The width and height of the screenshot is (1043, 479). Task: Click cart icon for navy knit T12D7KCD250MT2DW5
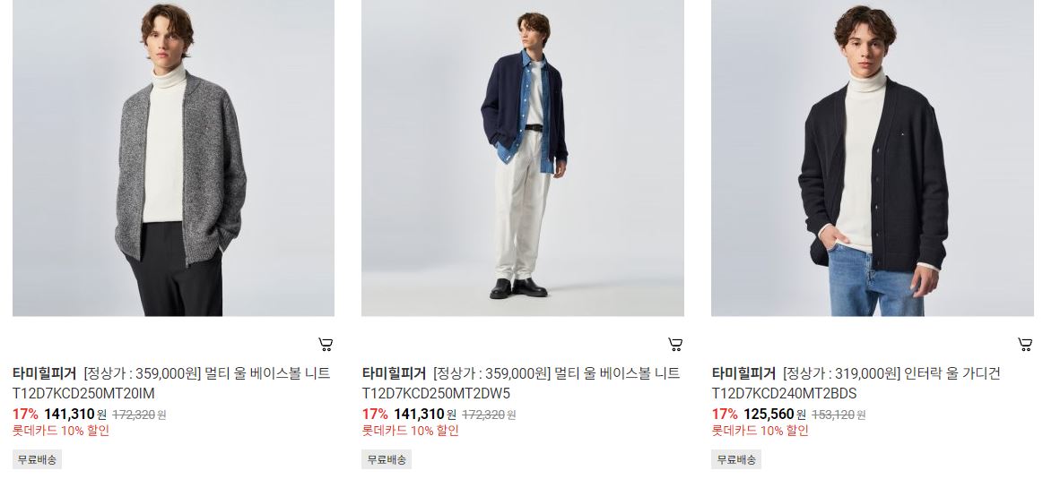point(675,344)
